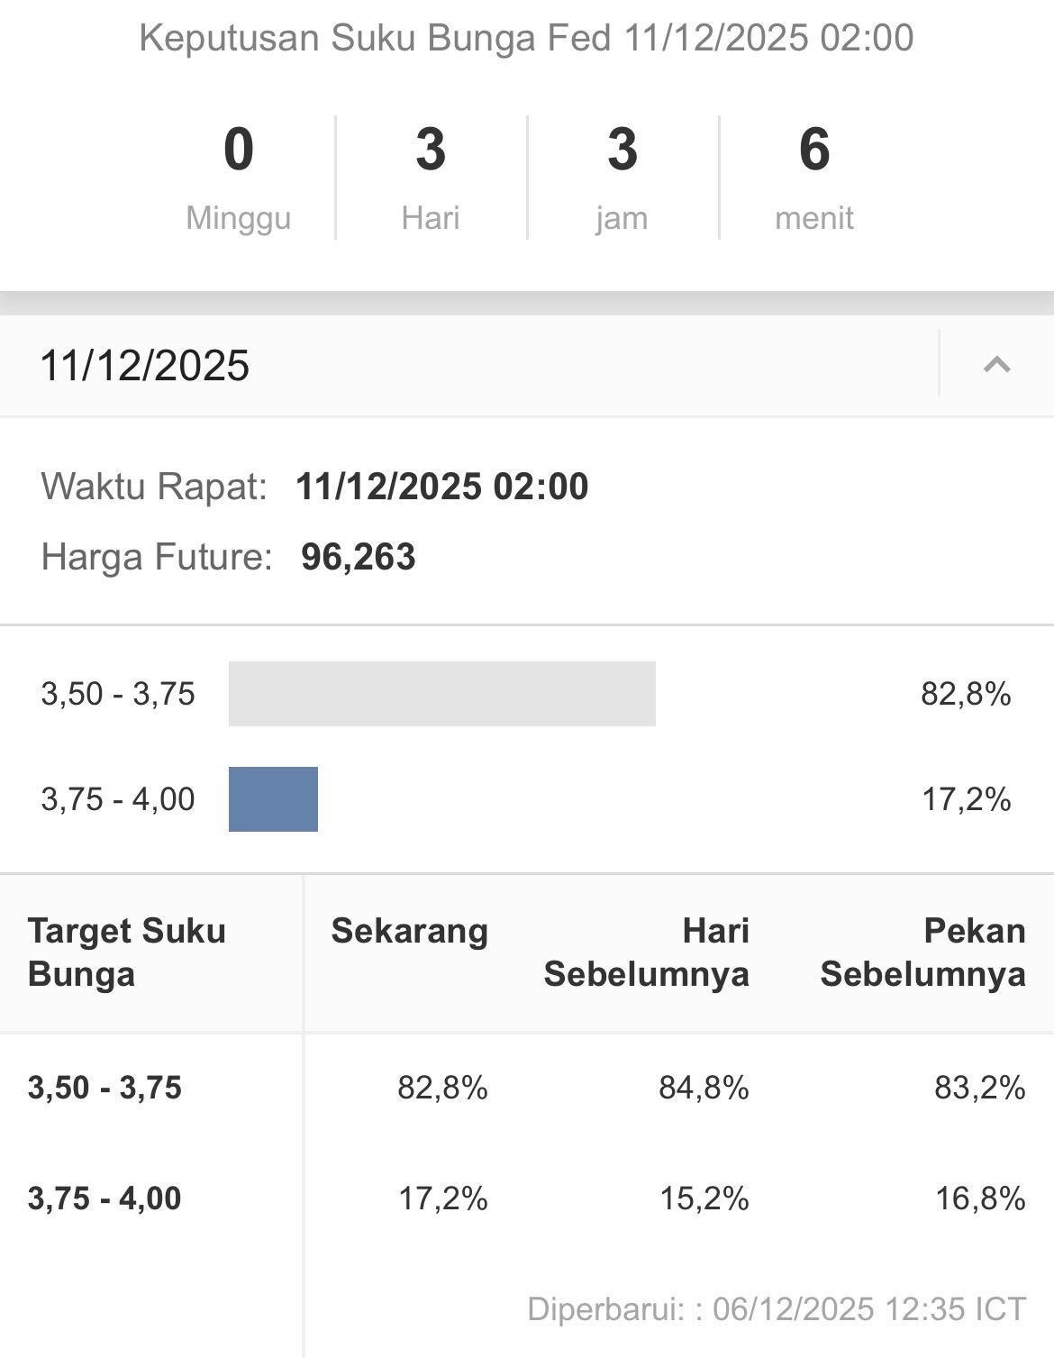This screenshot has width=1054, height=1358.
Task: Click the 3,50 - 3,75 table row label
Action: (x=104, y=1088)
